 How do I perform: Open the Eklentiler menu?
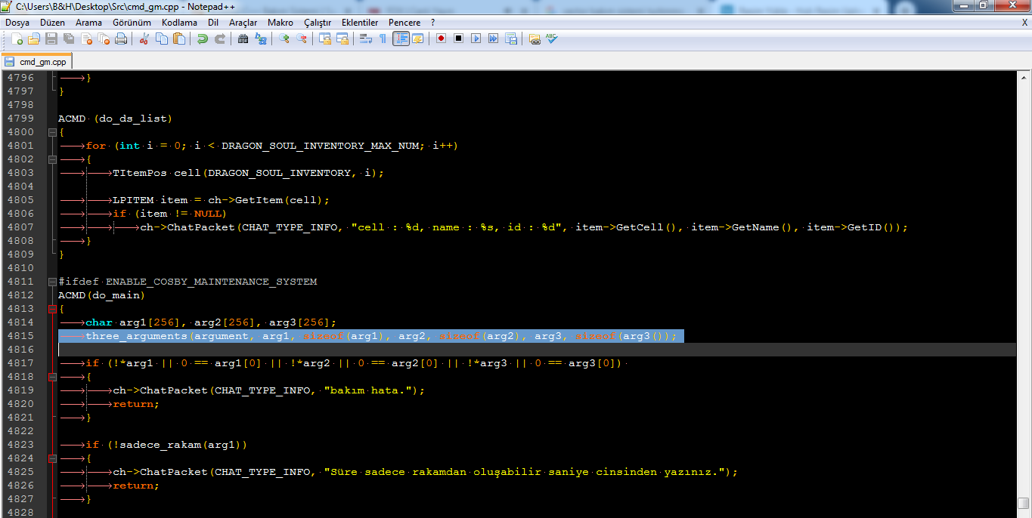[x=360, y=23]
